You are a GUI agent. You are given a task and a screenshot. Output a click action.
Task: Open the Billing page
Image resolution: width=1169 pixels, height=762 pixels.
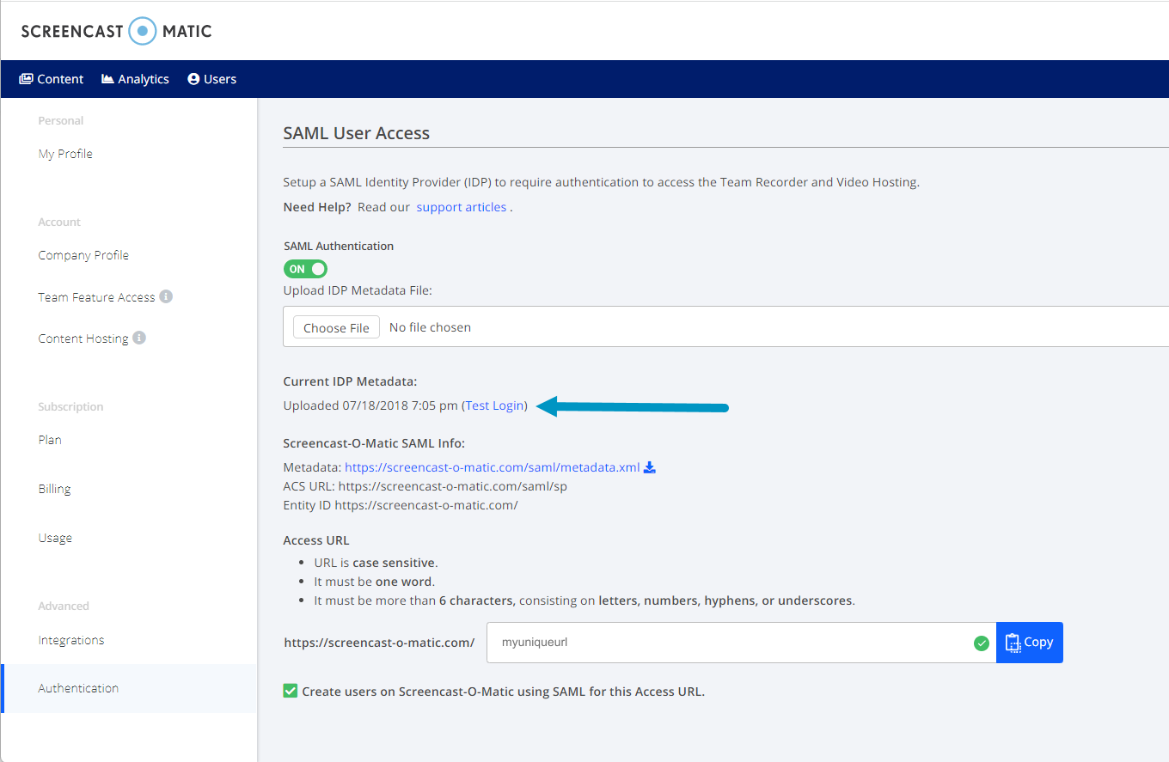(x=54, y=489)
